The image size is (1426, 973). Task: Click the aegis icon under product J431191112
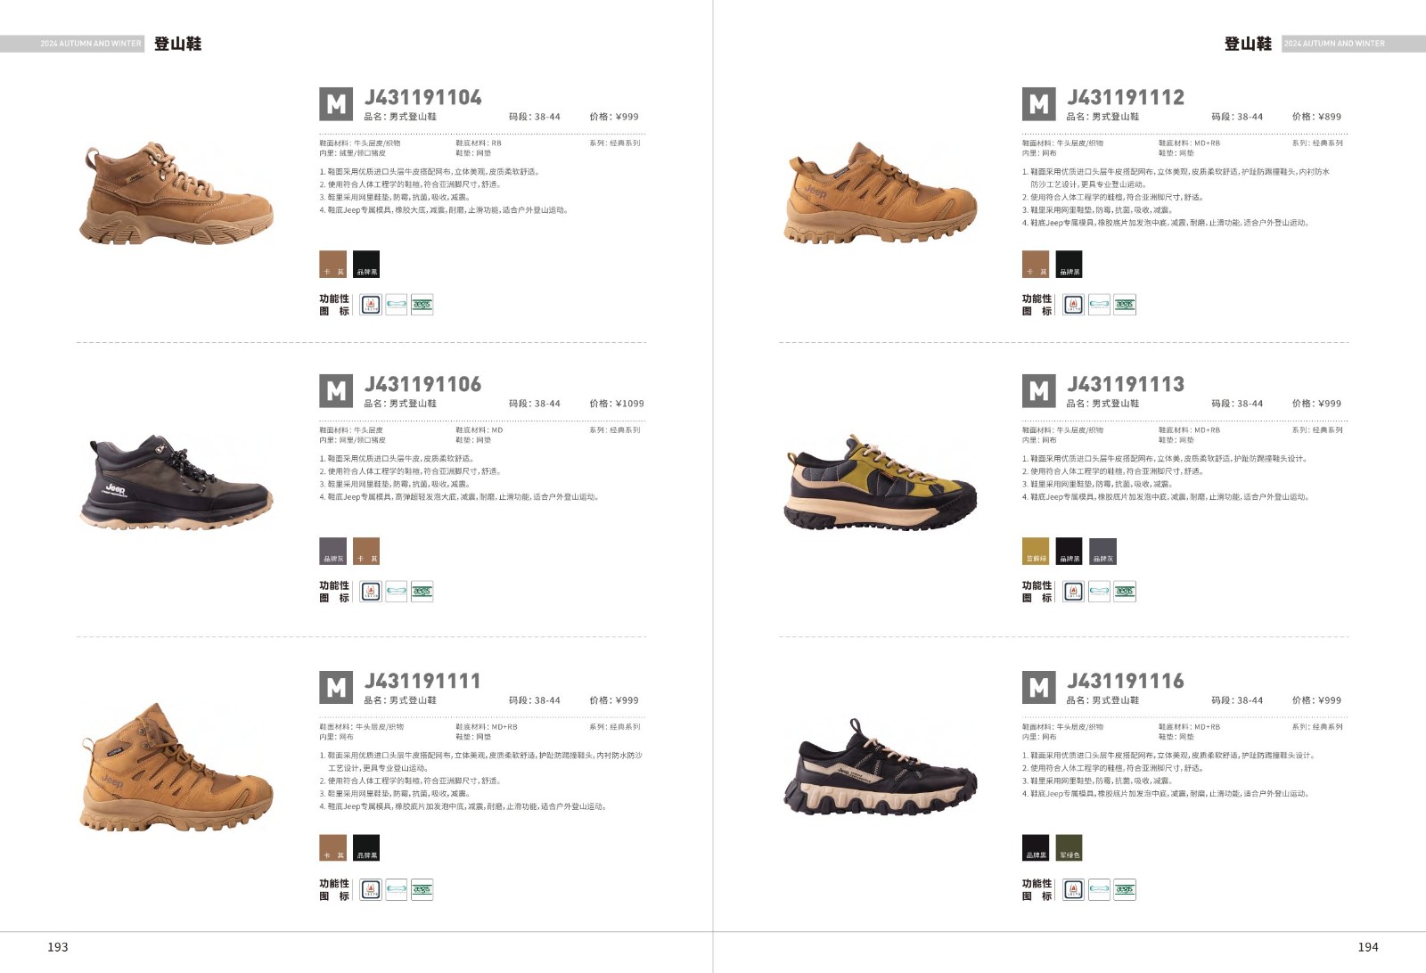point(1125,305)
